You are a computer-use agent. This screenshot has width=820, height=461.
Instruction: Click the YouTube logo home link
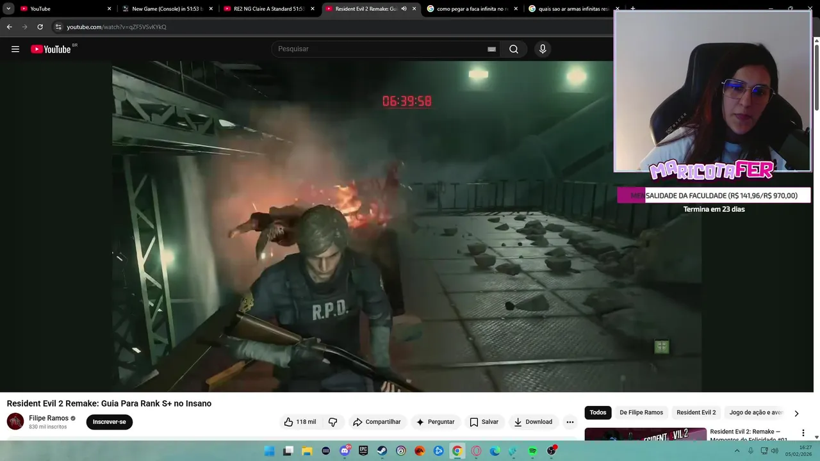pyautogui.click(x=51, y=49)
